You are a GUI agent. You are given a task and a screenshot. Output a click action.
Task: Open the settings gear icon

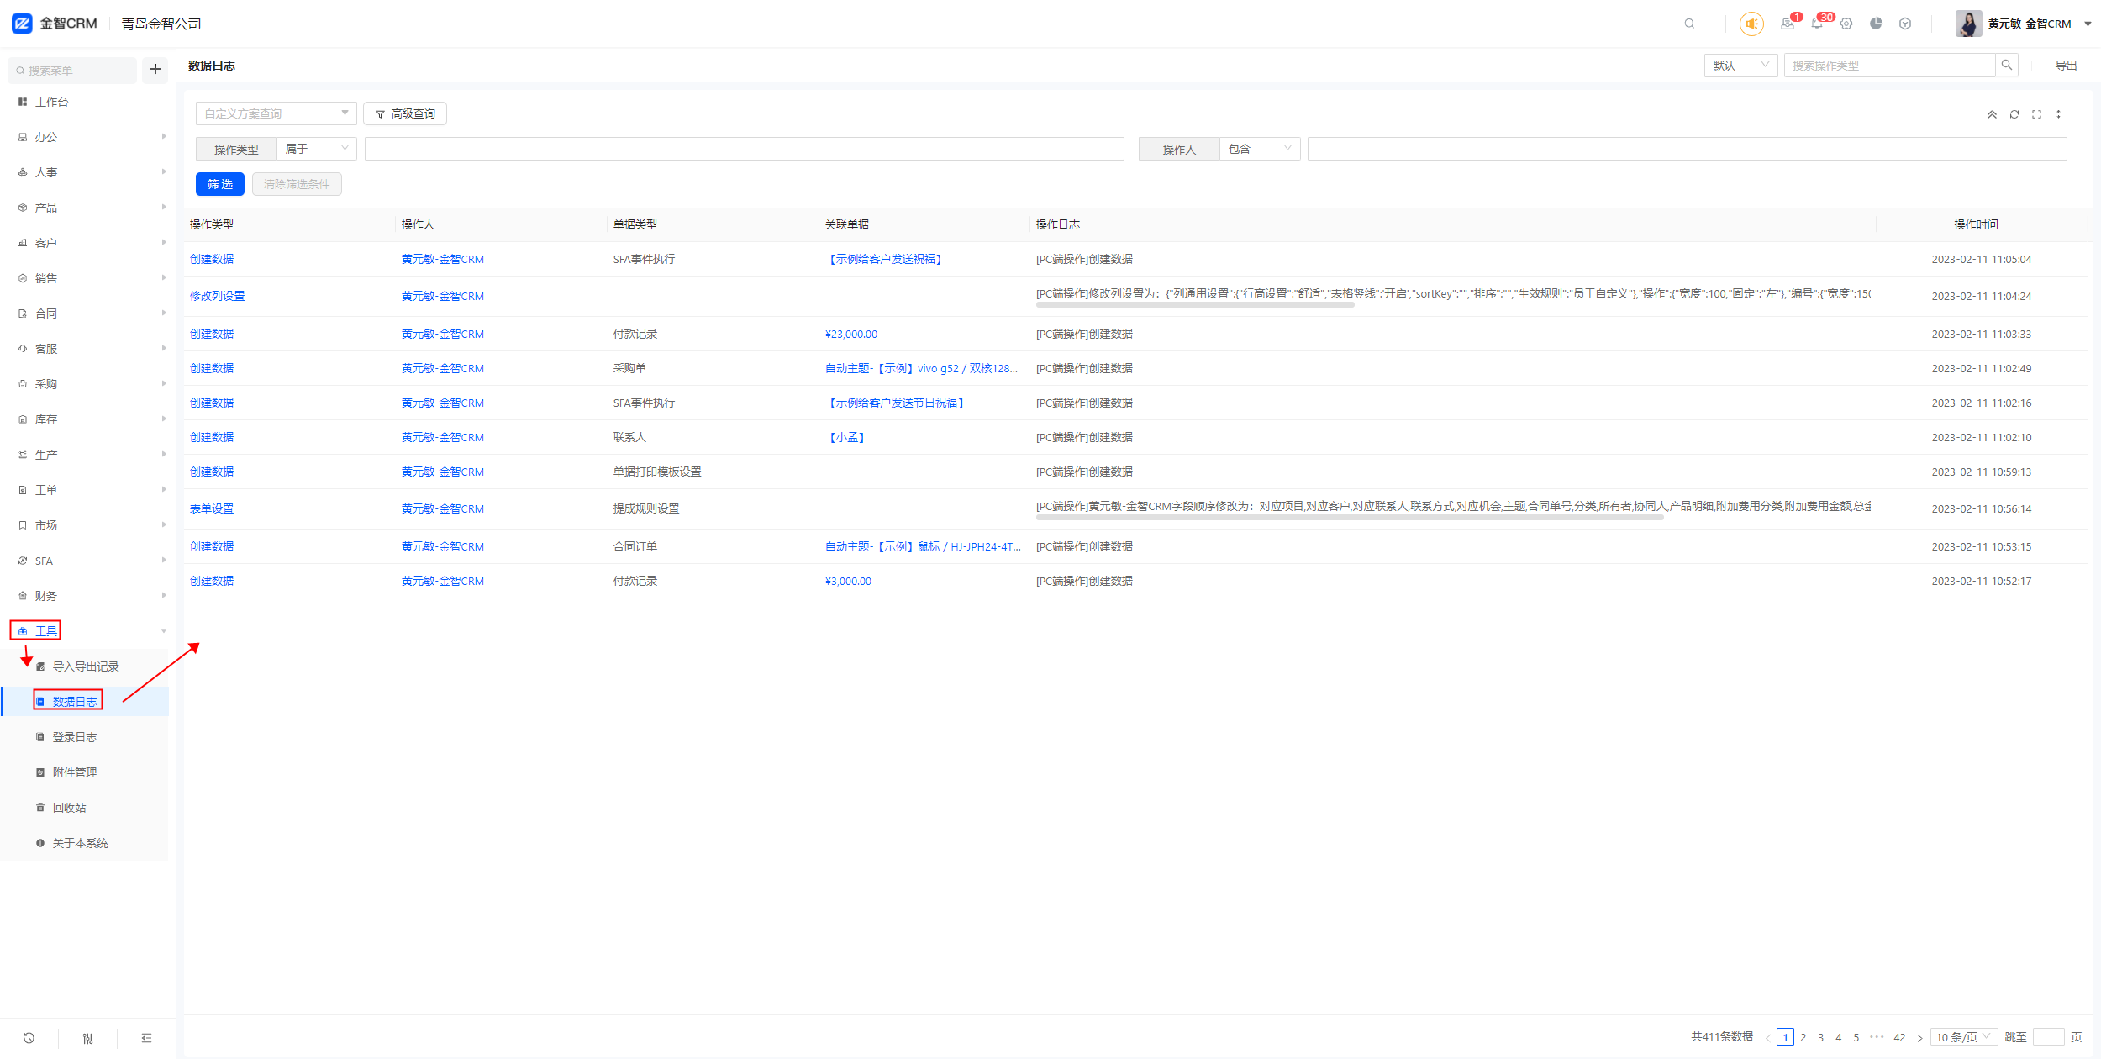(1846, 24)
